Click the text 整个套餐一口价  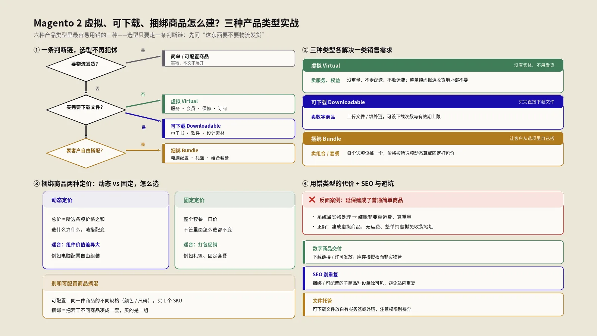tap(200, 219)
